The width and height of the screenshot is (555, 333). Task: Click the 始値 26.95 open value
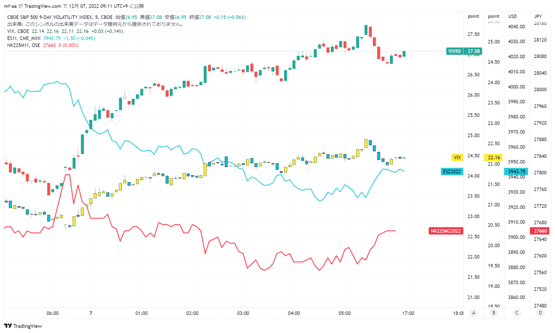coord(126,17)
